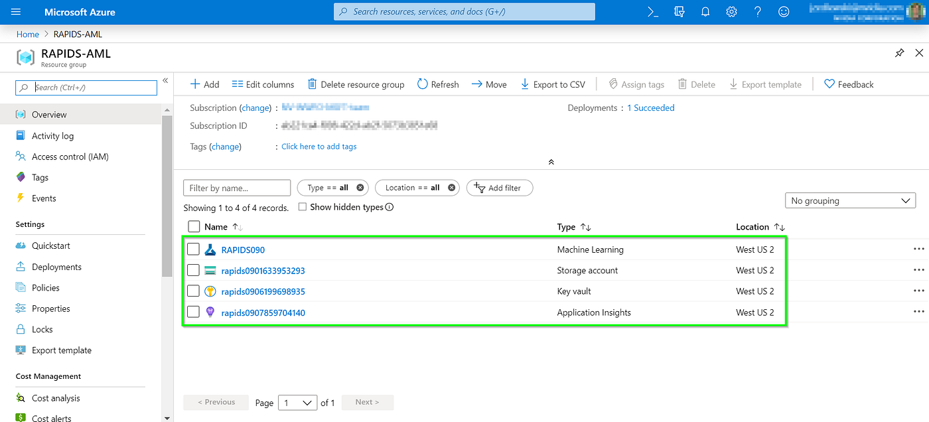929x422 pixels.
Task: Open portal settings gear
Action: [731, 12]
